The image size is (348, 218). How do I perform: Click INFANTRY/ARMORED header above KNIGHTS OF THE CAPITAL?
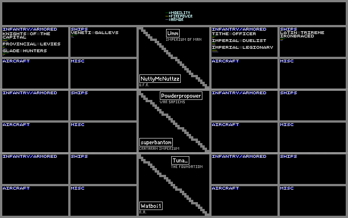[30, 30]
